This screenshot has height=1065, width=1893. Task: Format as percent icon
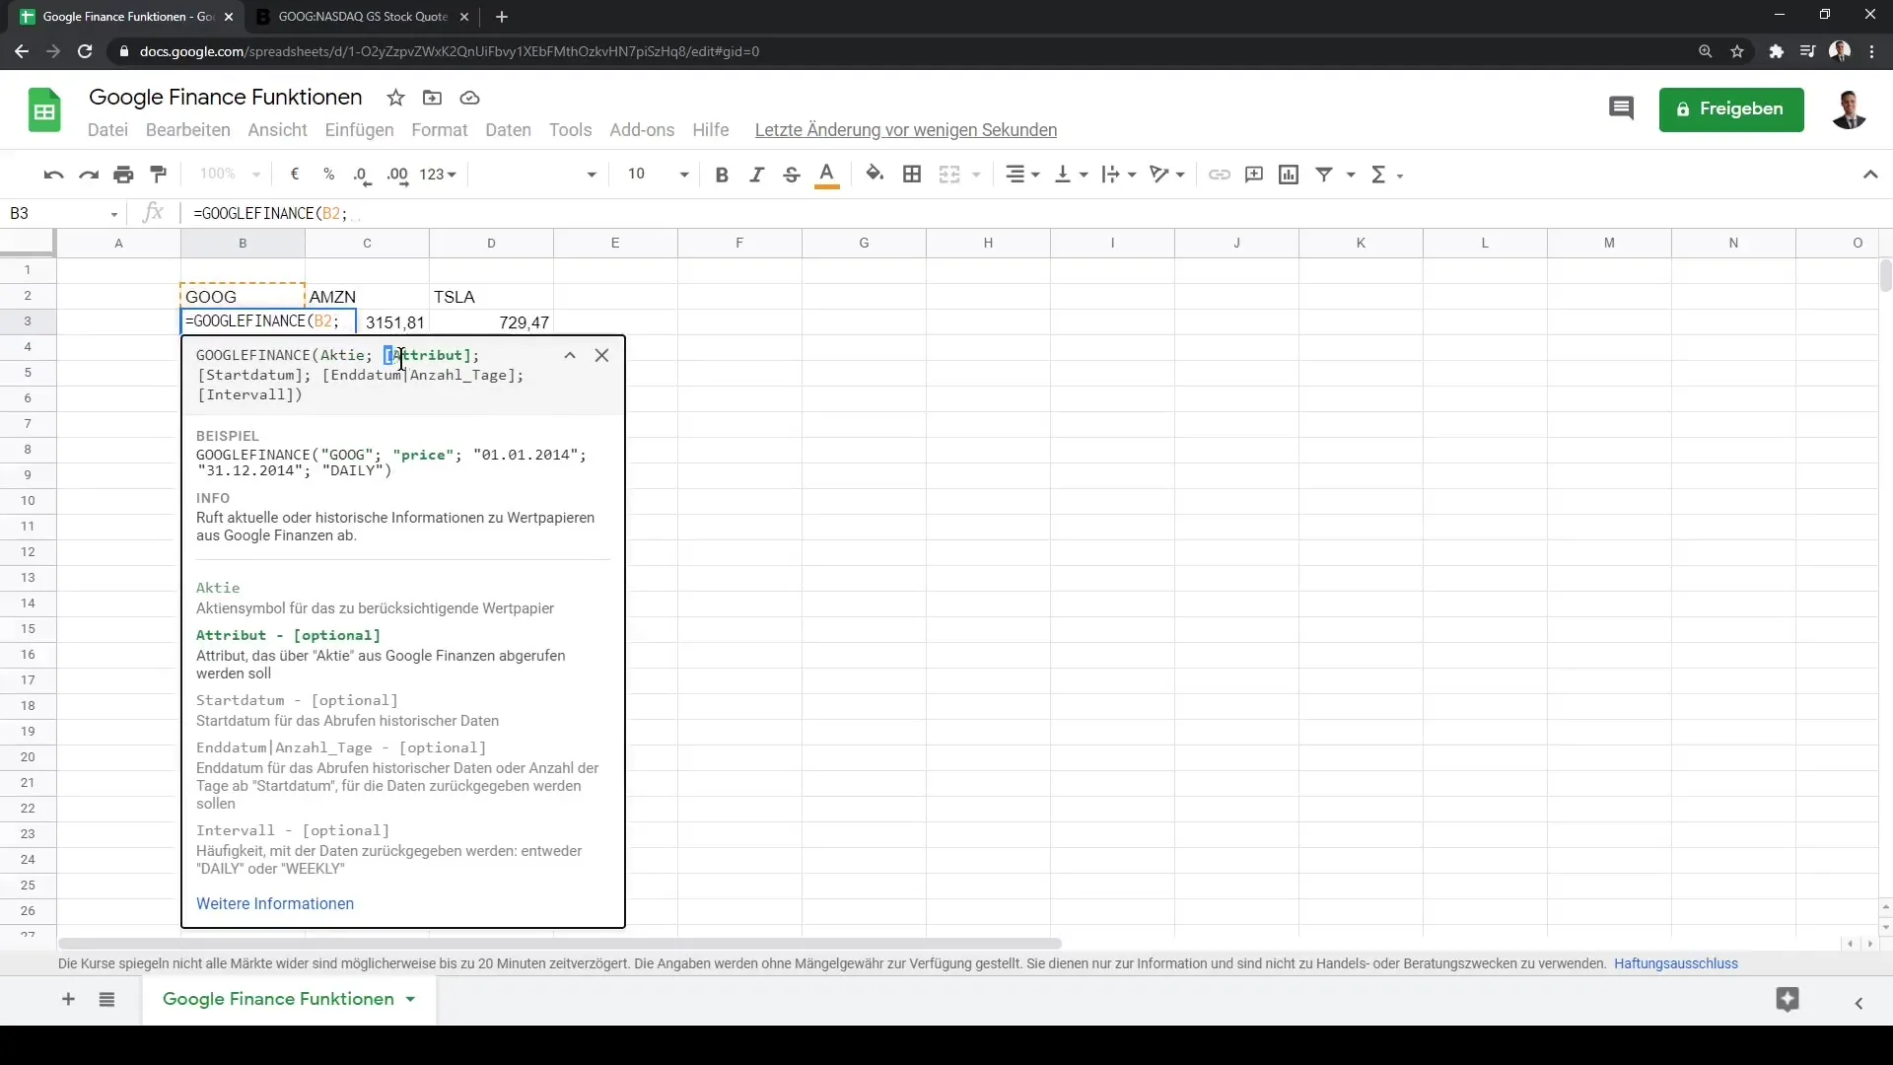[x=328, y=175]
